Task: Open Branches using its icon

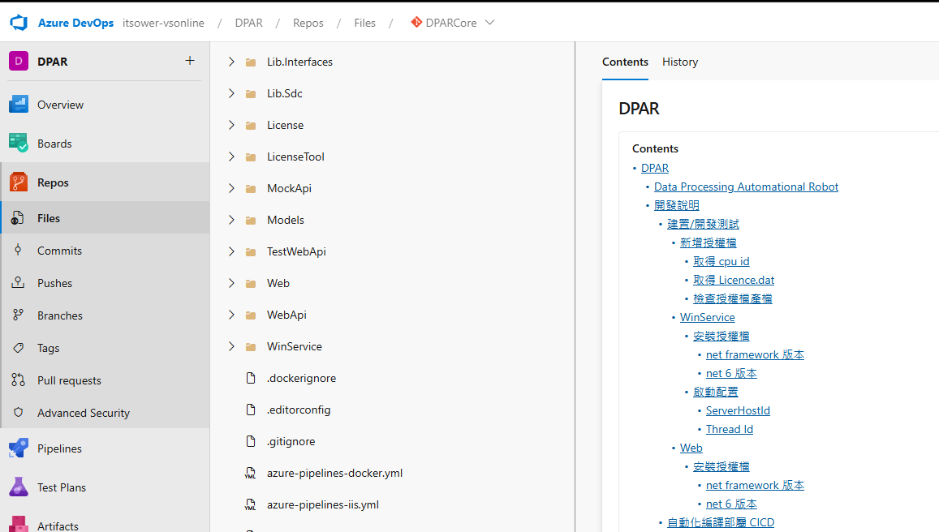Action: (19, 315)
